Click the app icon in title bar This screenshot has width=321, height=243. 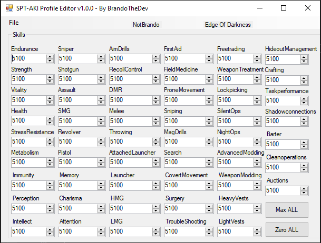coord(9,8)
